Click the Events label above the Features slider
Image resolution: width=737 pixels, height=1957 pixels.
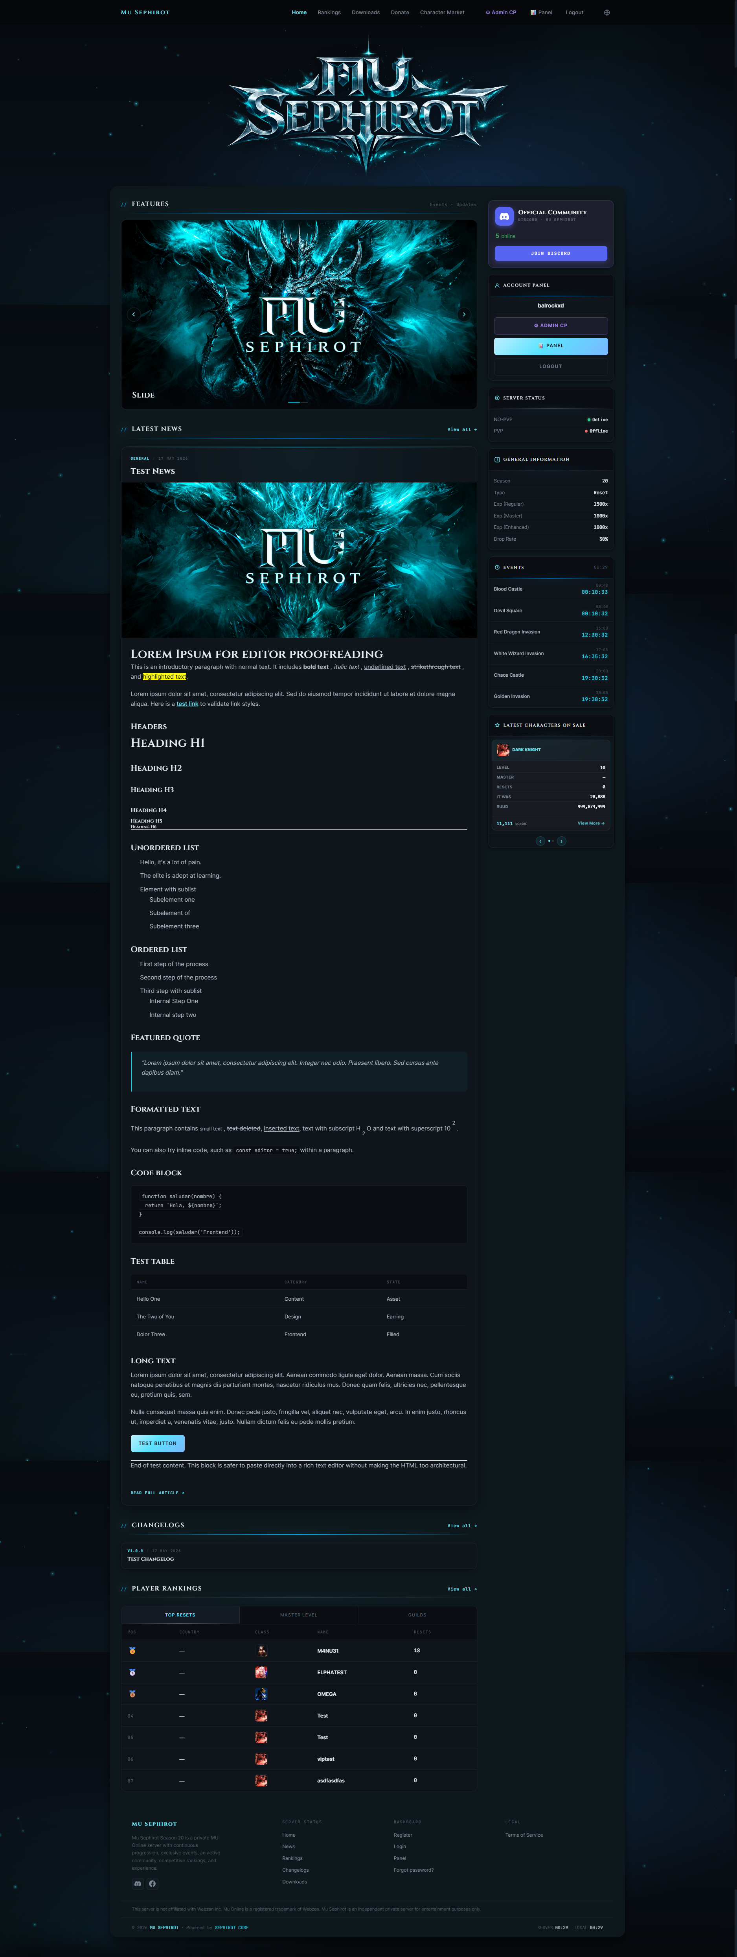point(438,205)
